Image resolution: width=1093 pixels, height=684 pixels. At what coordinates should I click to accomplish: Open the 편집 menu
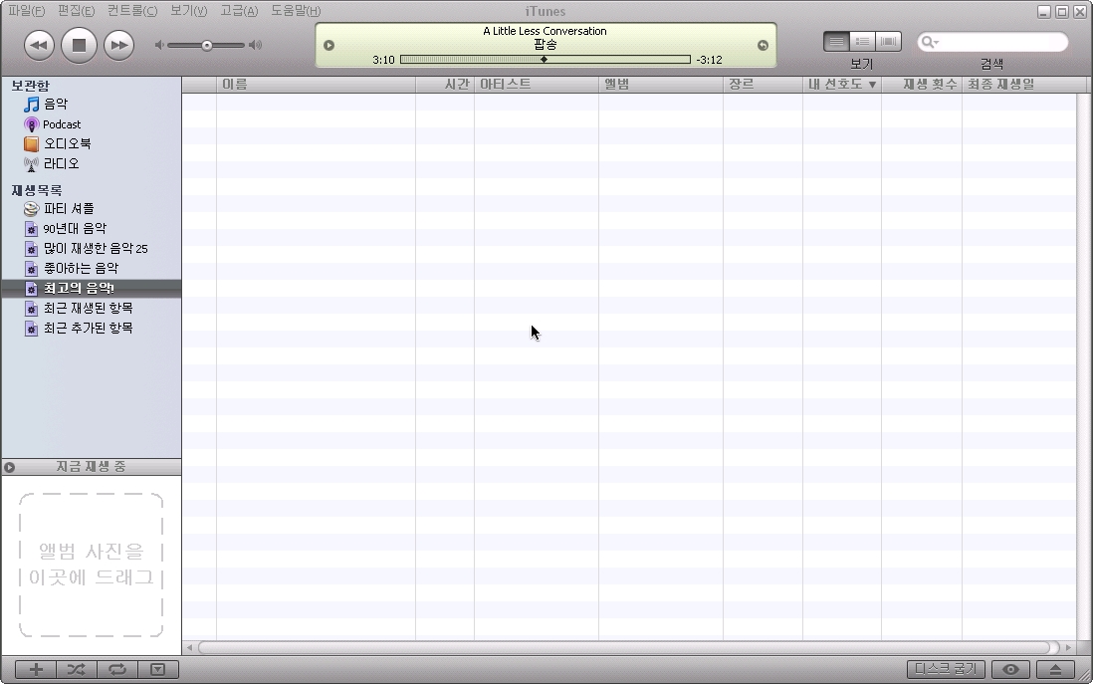click(x=76, y=11)
